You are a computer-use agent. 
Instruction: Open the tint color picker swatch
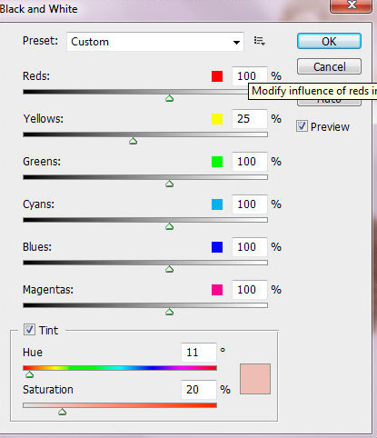point(255,379)
